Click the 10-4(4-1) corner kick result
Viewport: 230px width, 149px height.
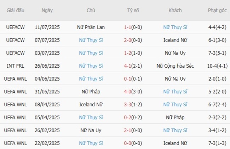coord(217,66)
